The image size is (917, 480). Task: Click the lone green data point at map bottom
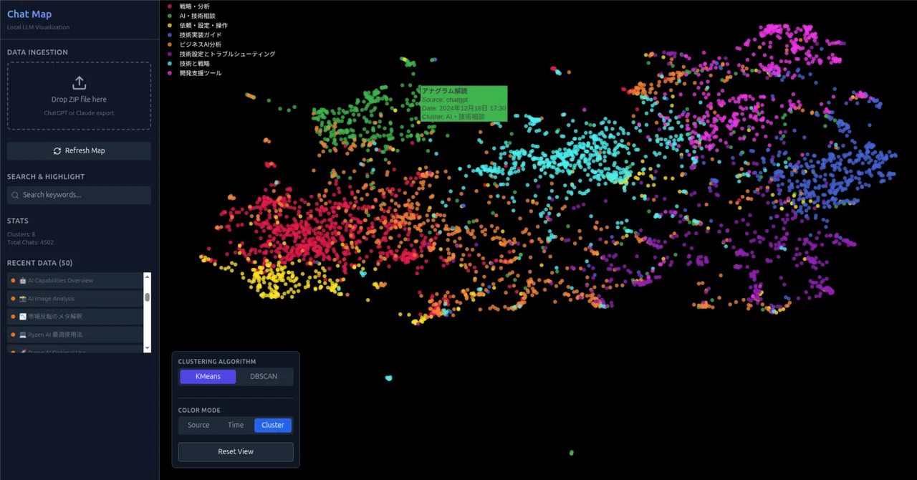(572, 453)
